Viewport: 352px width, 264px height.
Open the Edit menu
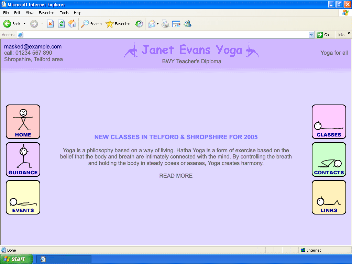point(17,13)
